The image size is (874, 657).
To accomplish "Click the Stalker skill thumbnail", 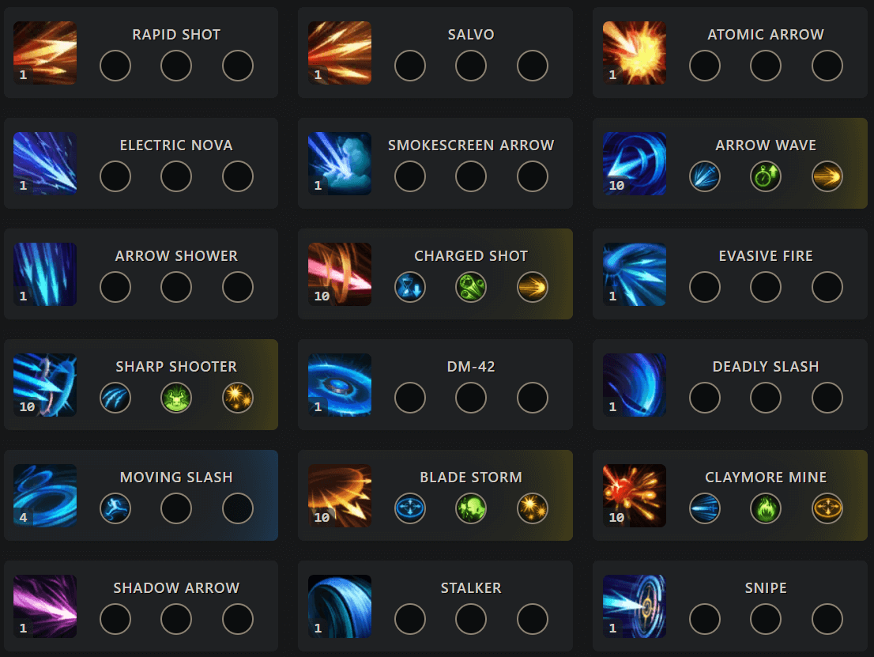I will point(340,606).
